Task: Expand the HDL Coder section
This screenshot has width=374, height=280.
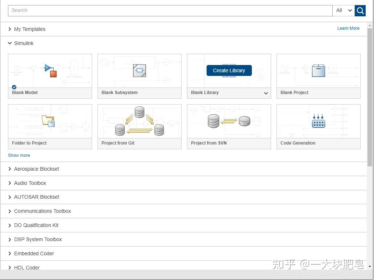Action: pyautogui.click(x=10, y=268)
